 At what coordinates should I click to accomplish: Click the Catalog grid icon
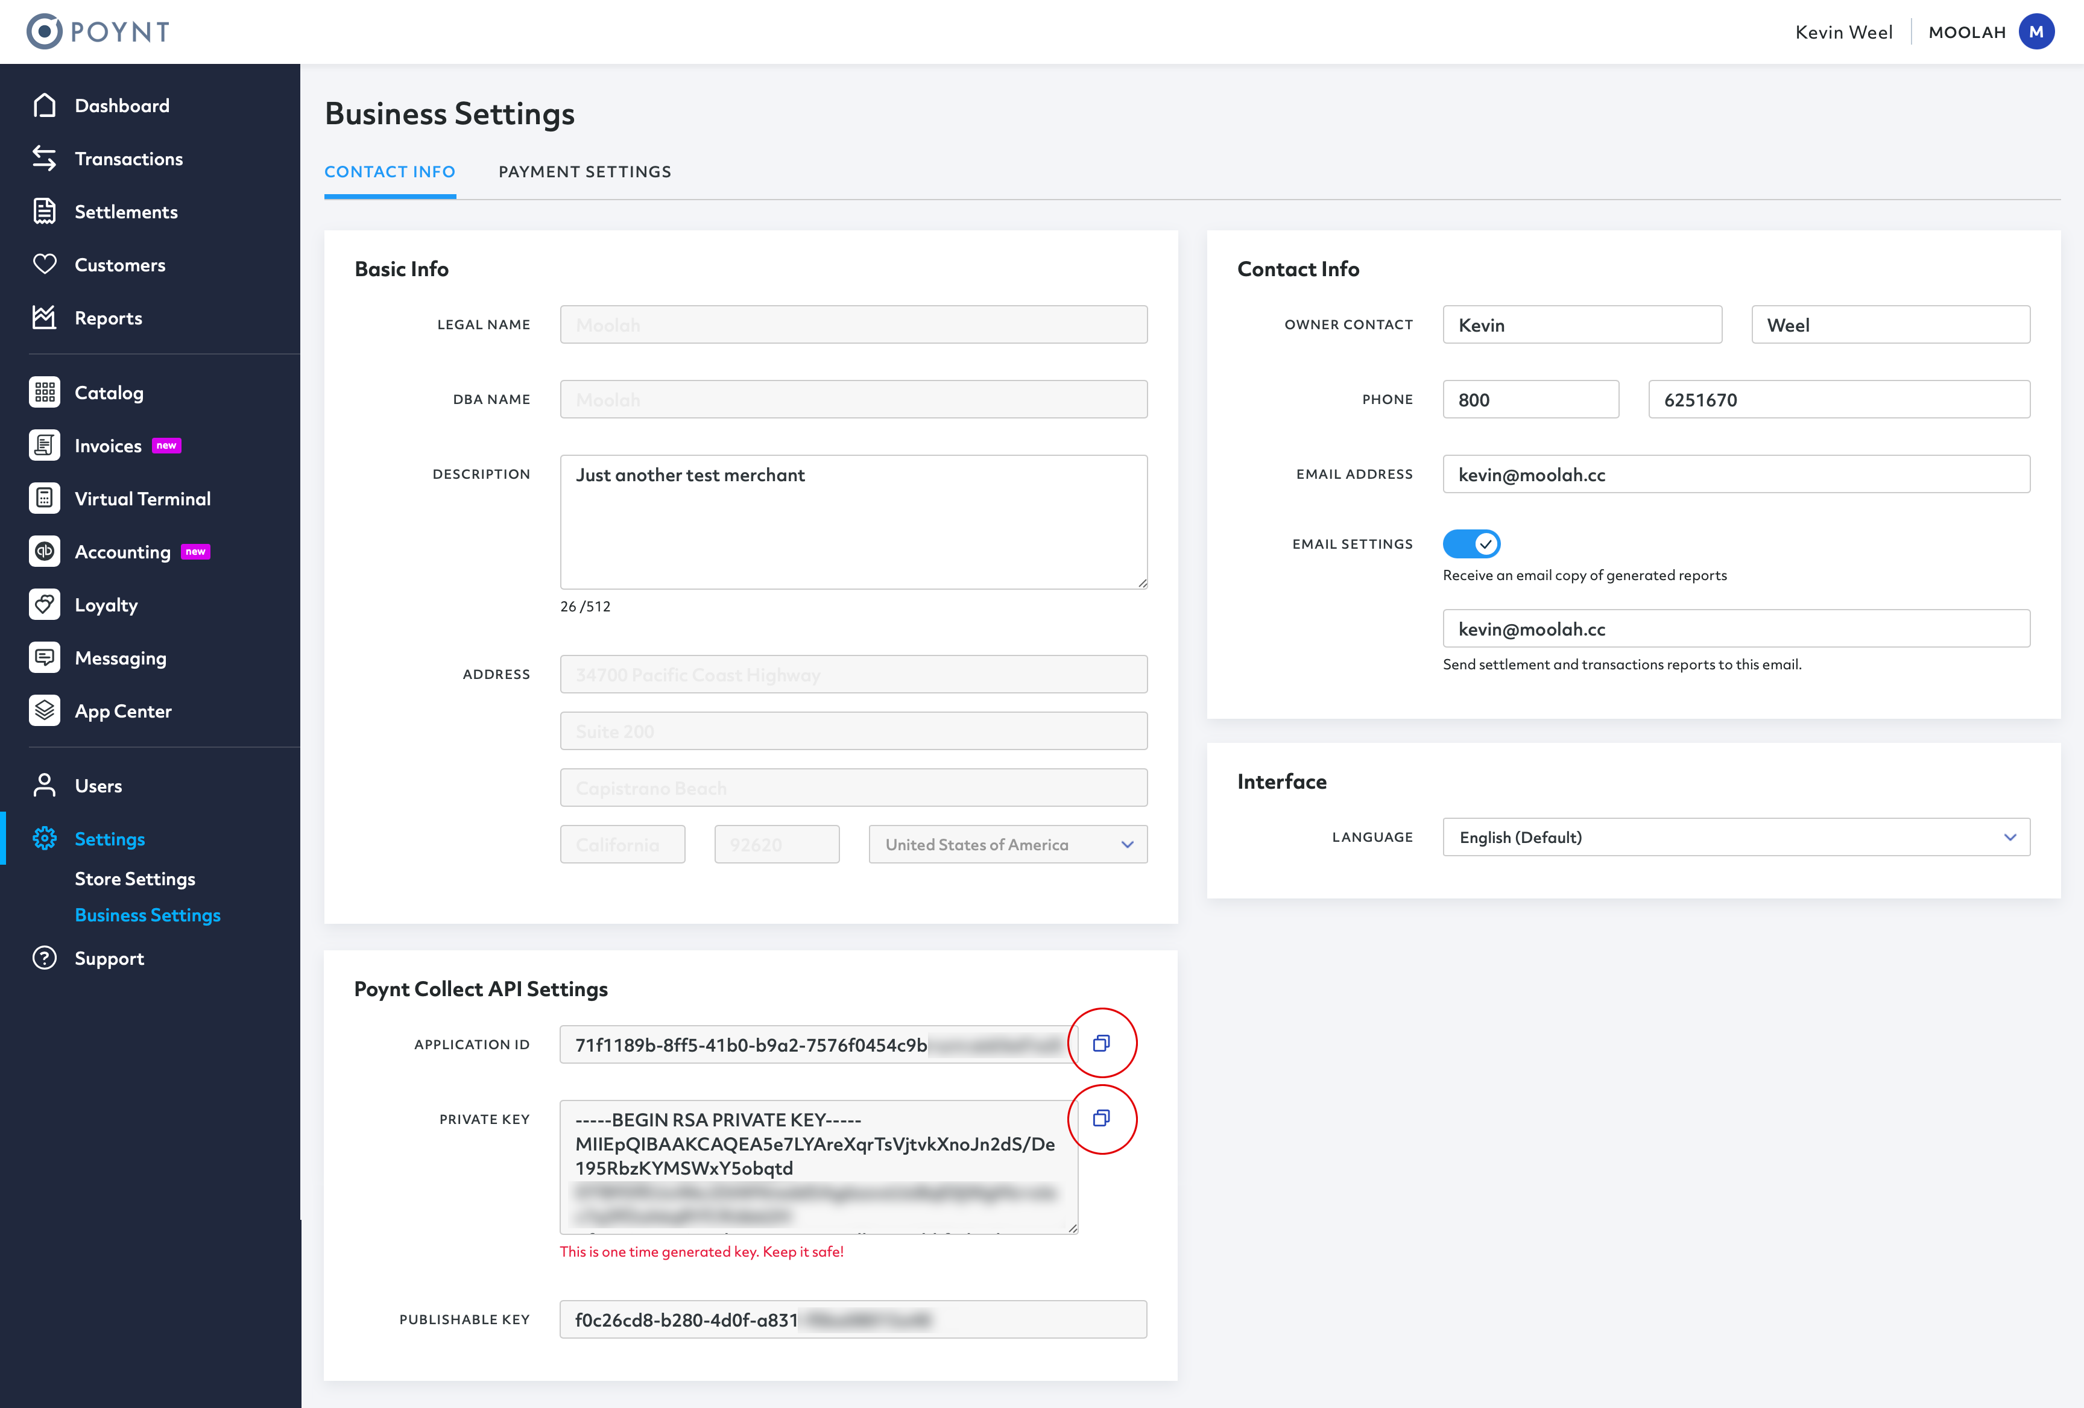[x=44, y=392]
